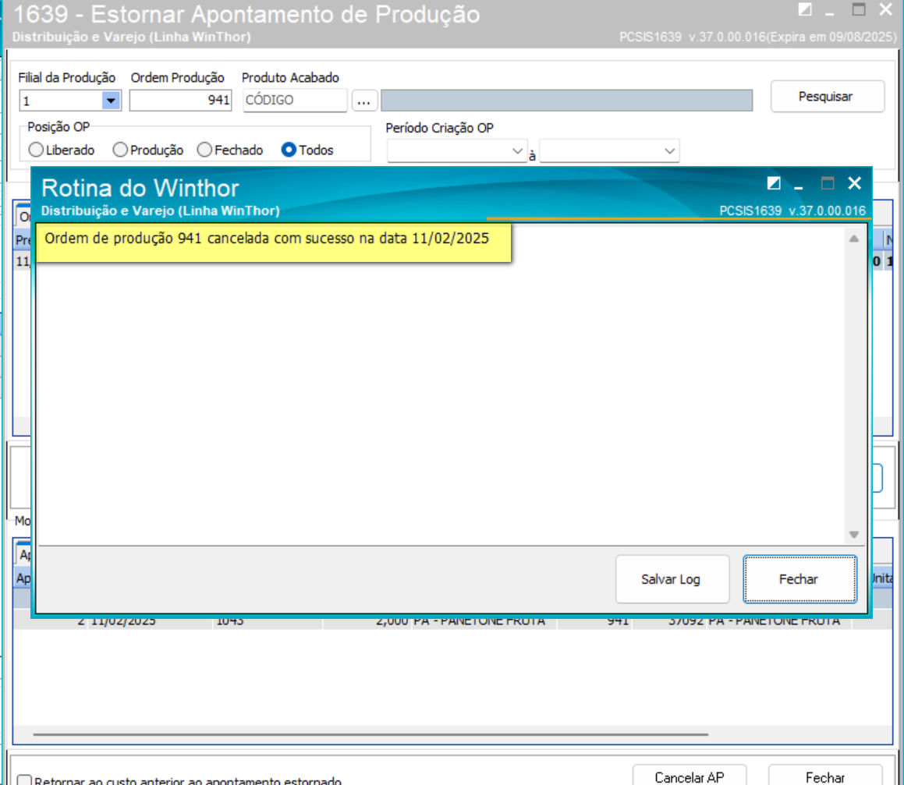The image size is (904, 785).
Task: Click the pin icon in the 1639 window titlebar
Action: [x=805, y=9]
